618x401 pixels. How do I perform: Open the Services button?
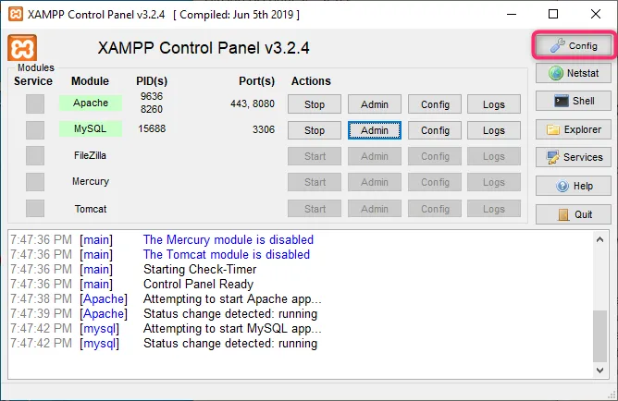[x=574, y=157]
